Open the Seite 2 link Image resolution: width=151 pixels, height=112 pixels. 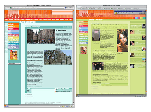point(28,92)
